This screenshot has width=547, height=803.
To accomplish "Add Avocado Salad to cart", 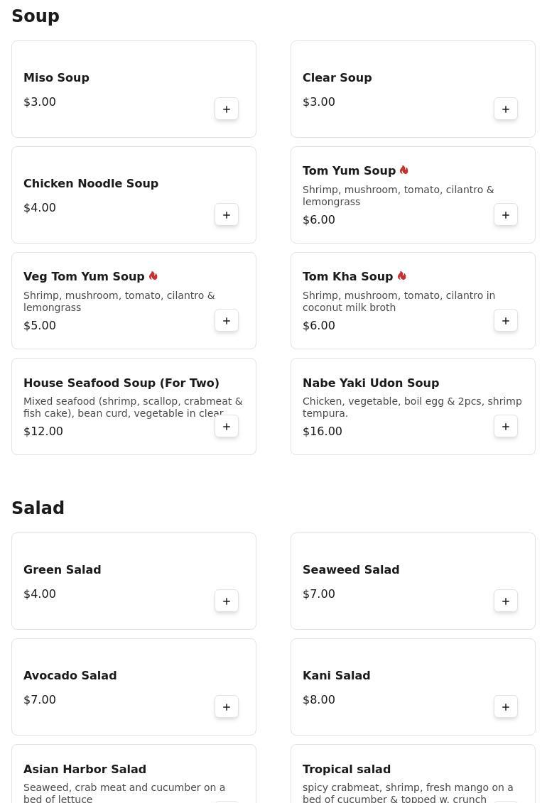I will point(227,707).
